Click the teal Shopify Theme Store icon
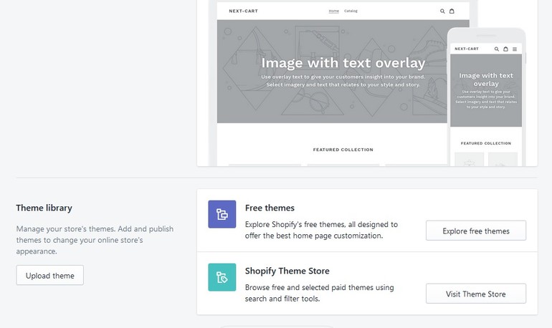Image resolution: width=552 pixels, height=328 pixels. point(222,277)
